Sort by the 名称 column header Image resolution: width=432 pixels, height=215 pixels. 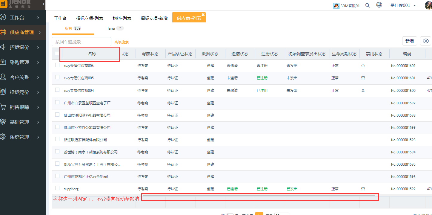(x=92, y=54)
